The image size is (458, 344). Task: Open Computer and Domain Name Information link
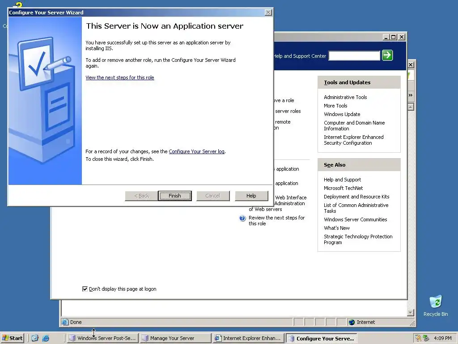tap(354, 125)
